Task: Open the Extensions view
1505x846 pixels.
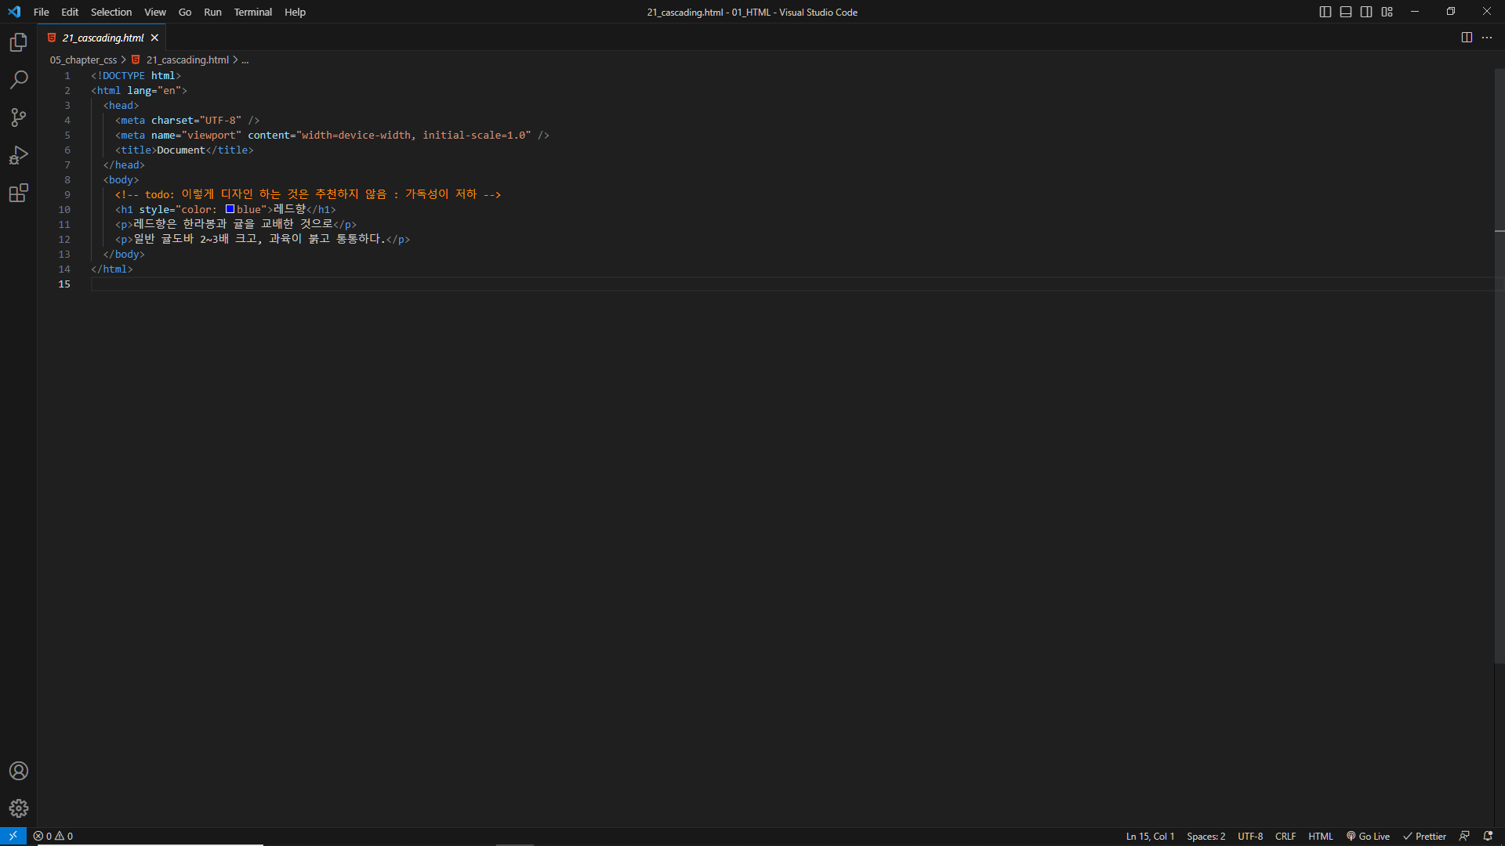Action: pyautogui.click(x=19, y=193)
